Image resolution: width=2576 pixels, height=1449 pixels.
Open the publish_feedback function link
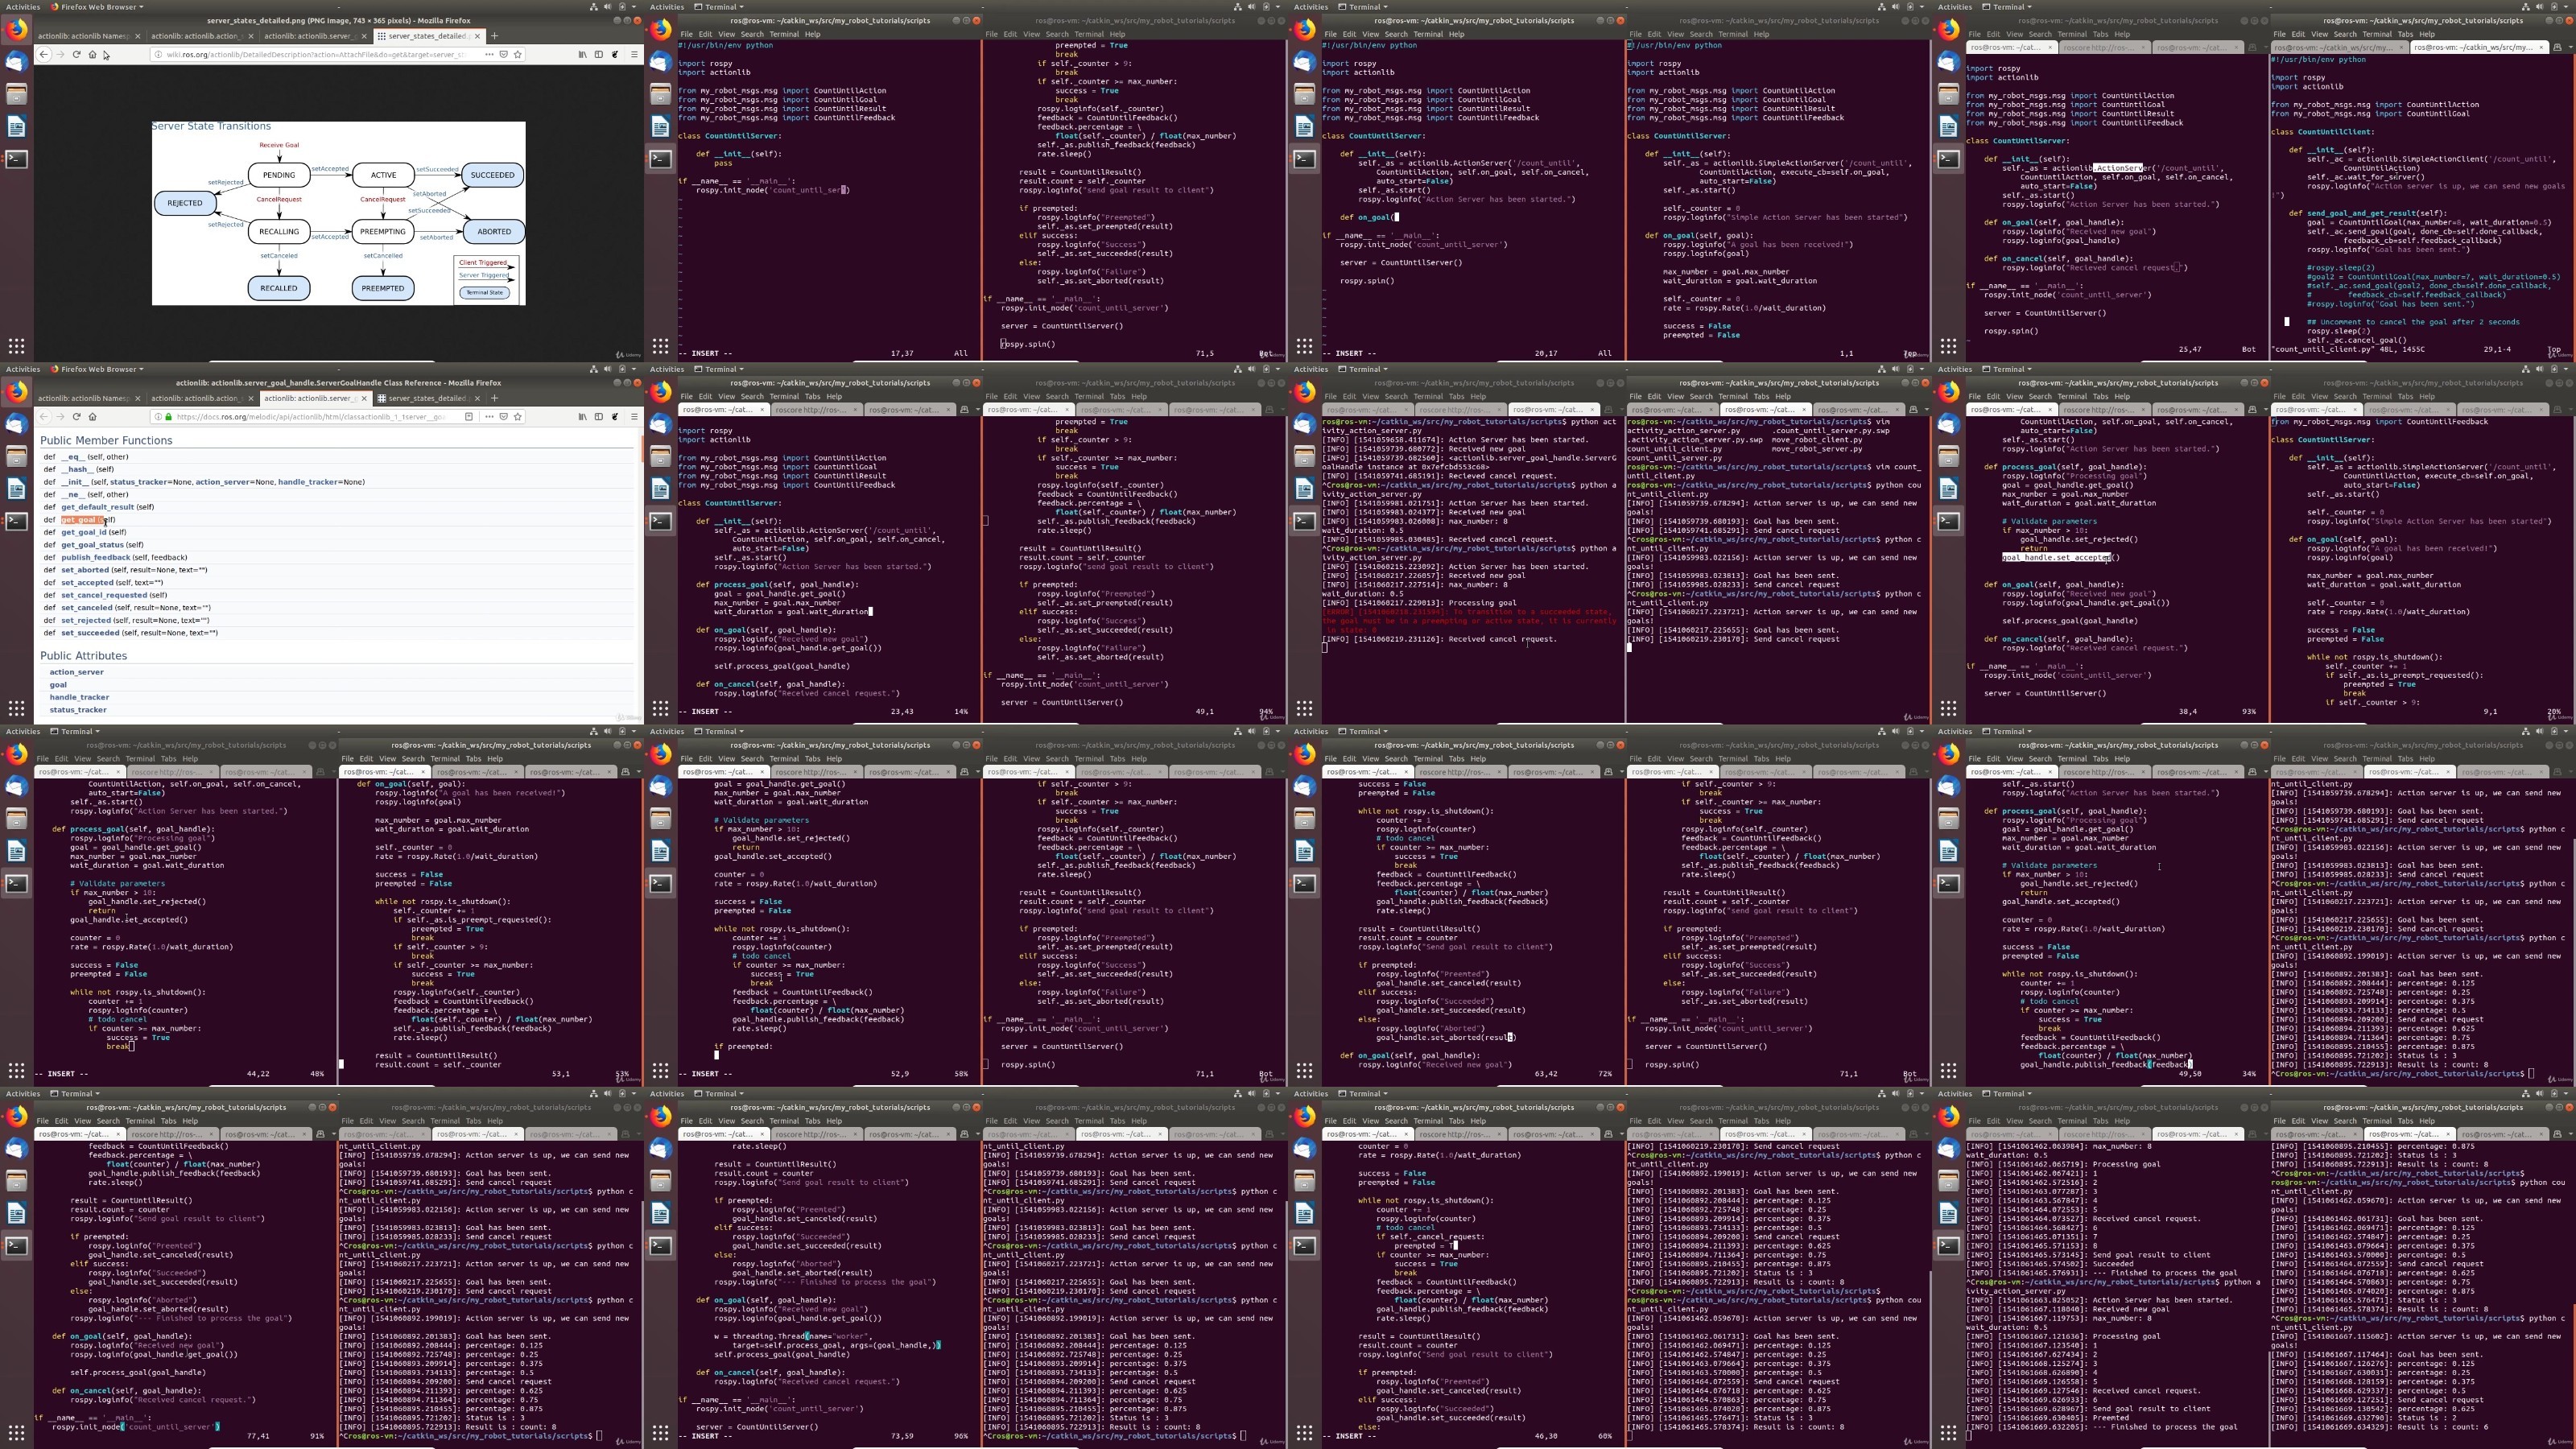(x=96, y=557)
